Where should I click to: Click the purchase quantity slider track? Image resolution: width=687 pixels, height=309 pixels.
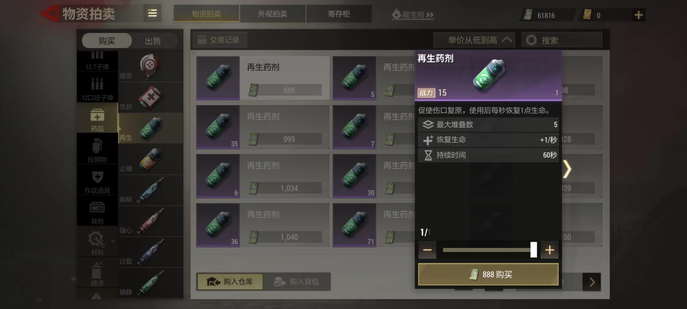[x=488, y=250]
